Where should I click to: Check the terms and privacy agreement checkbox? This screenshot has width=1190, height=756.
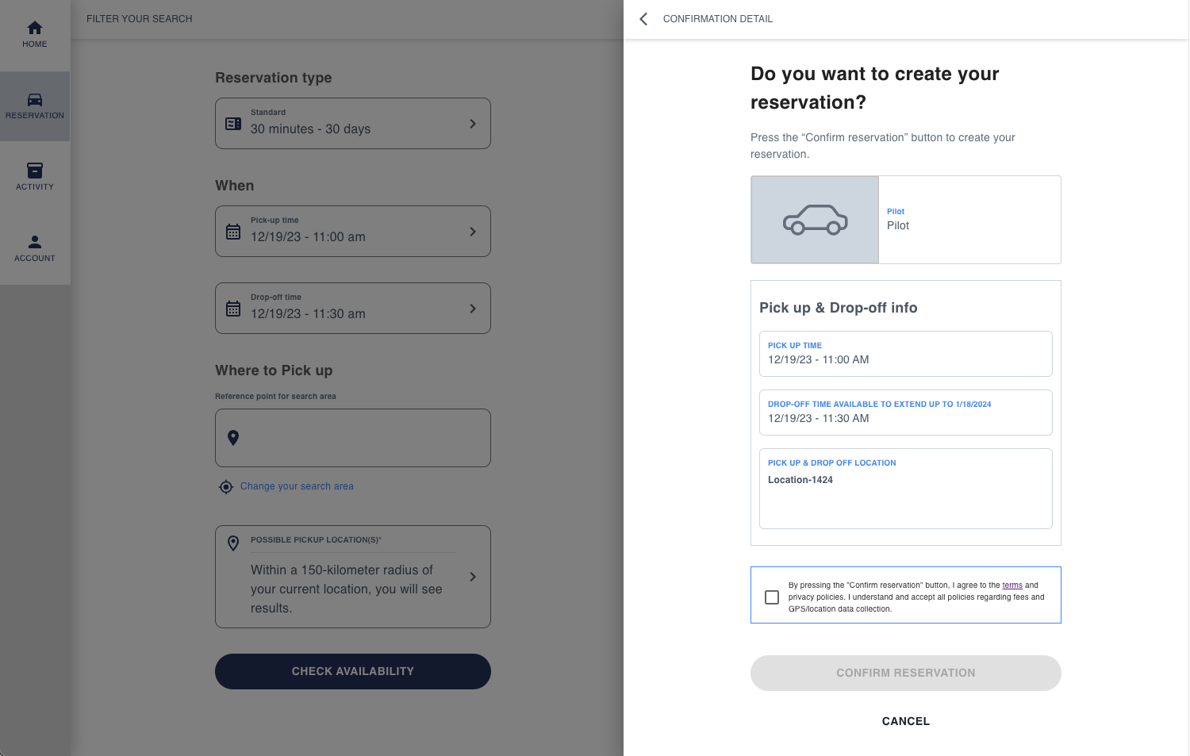click(x=772, y=597)
